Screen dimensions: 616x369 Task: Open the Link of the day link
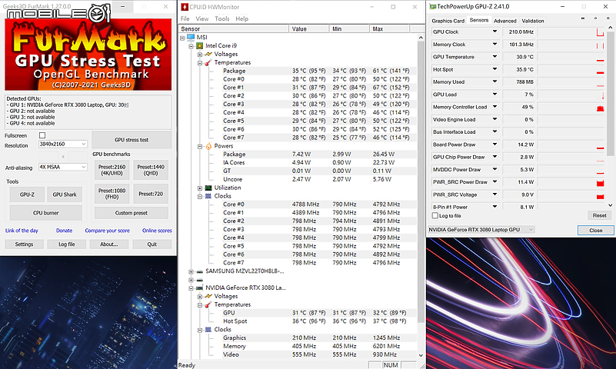pyautogui.click(x=22, y=231)
